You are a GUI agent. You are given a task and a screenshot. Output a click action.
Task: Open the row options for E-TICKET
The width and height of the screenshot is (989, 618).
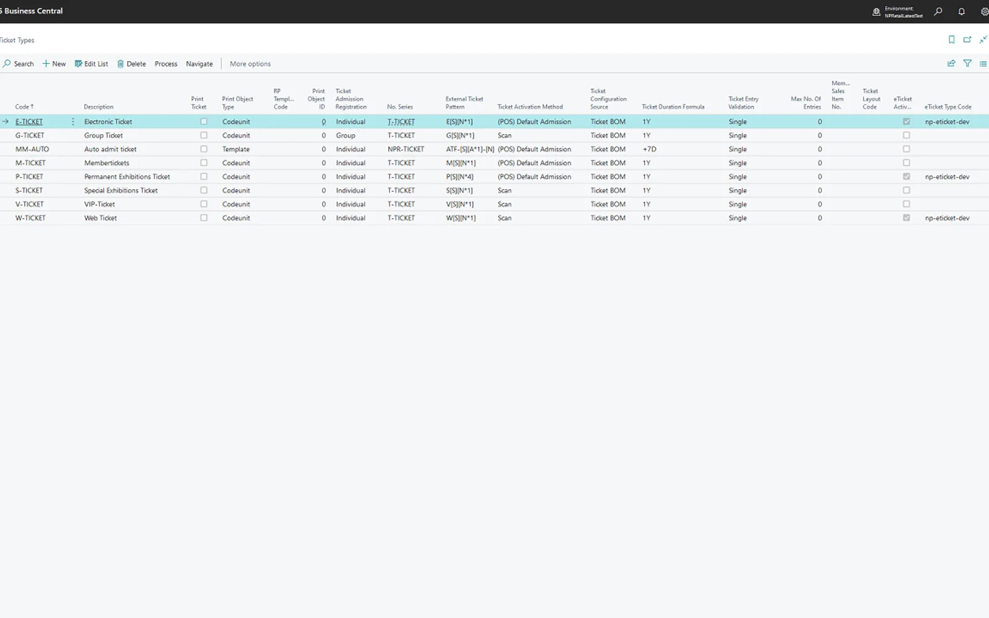[73, 122]
